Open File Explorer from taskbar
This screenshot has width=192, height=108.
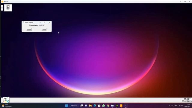coord(90,106)
